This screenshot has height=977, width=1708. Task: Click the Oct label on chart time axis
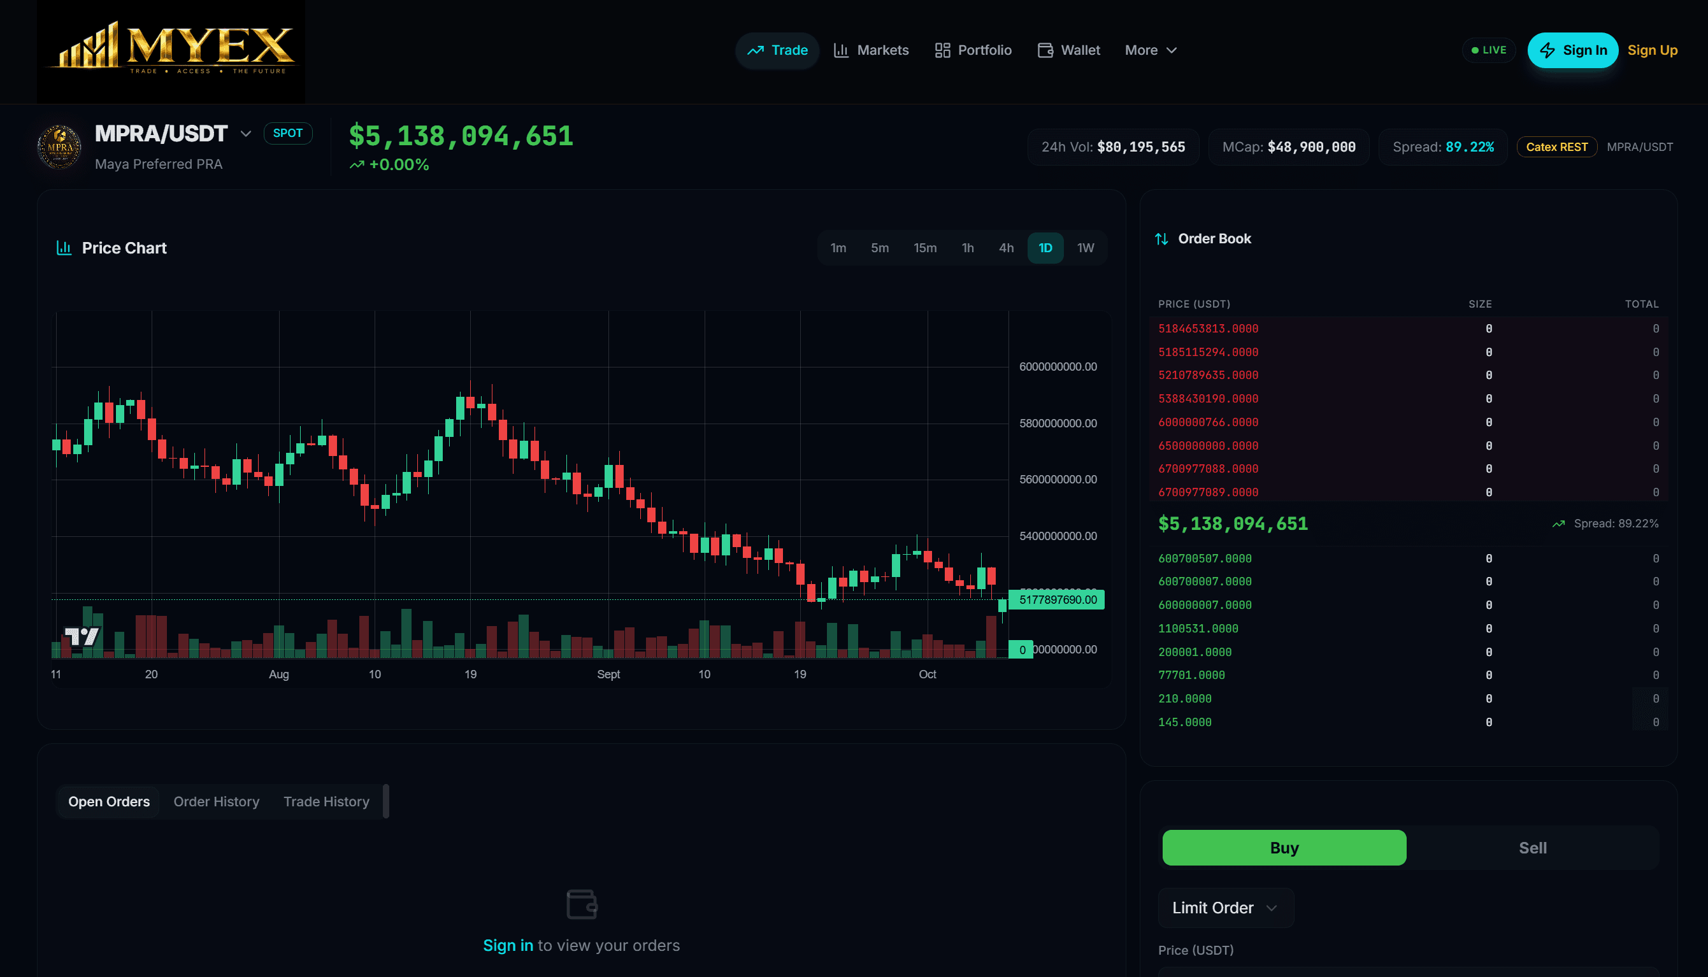click(x=927, y=674)
